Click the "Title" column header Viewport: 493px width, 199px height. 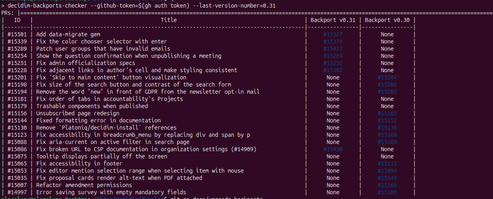click(168, 20)
